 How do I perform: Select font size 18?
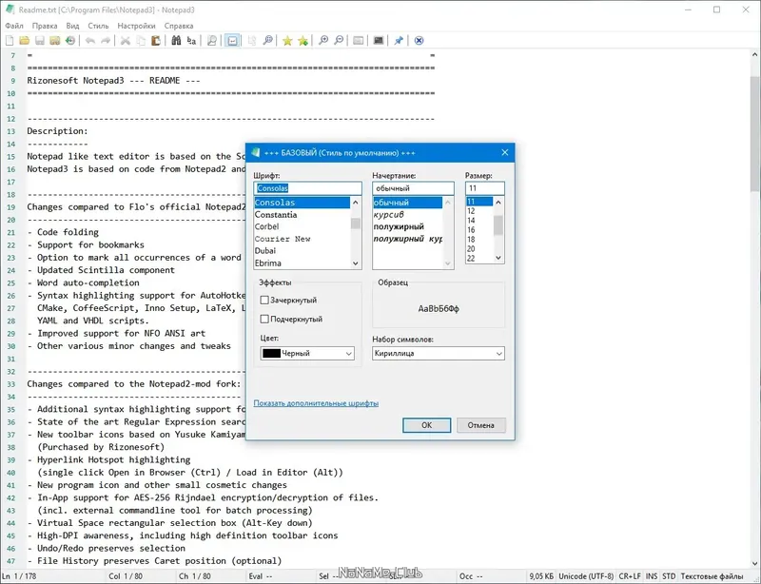coord(479,240)
